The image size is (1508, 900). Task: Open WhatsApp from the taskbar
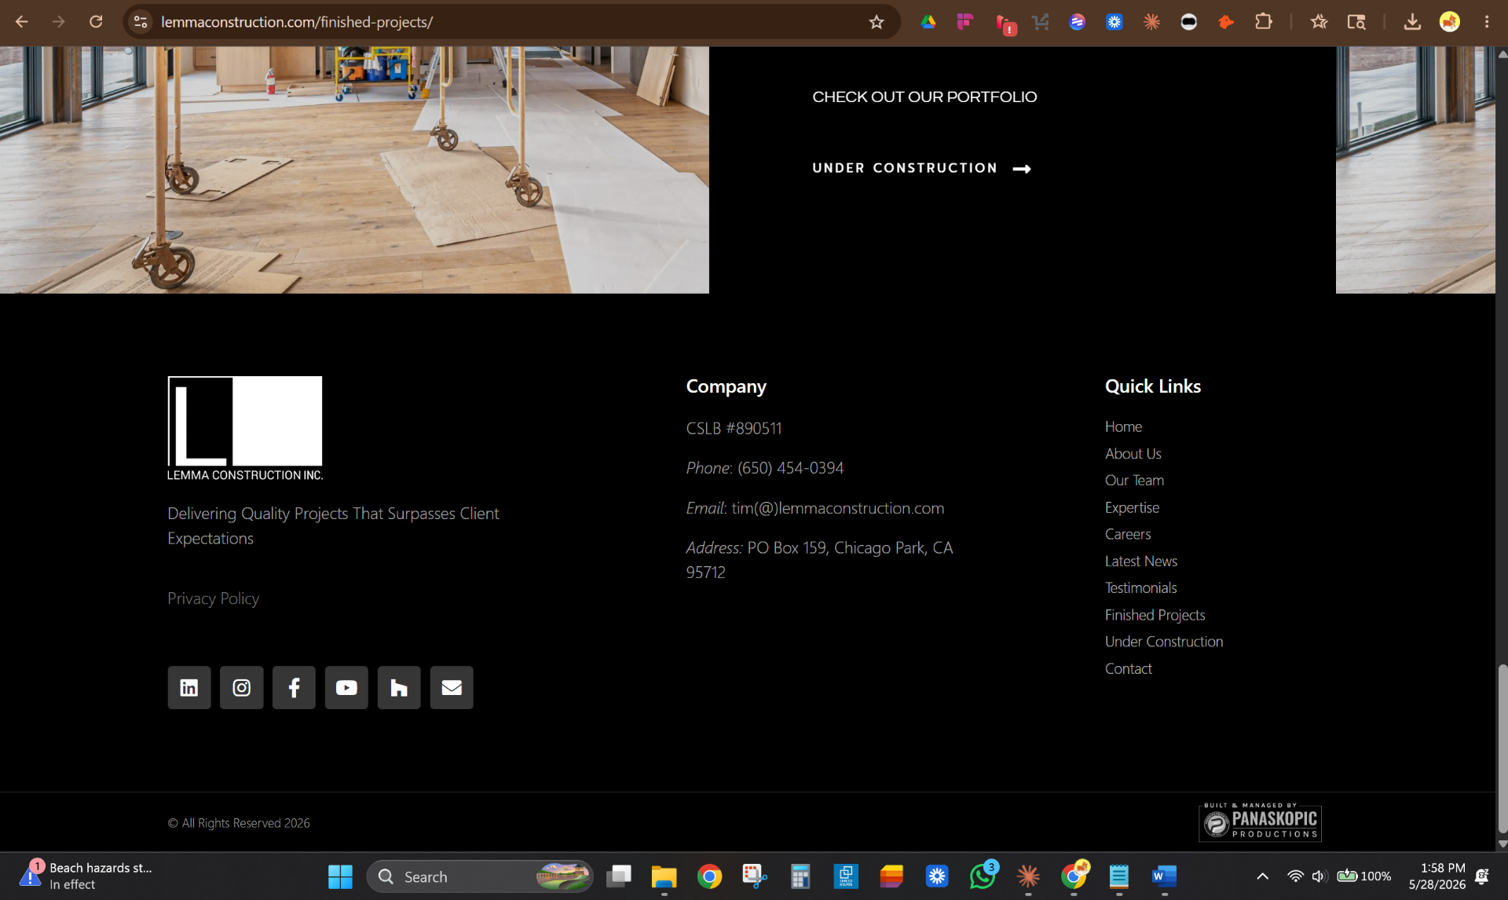pos(982,876)
